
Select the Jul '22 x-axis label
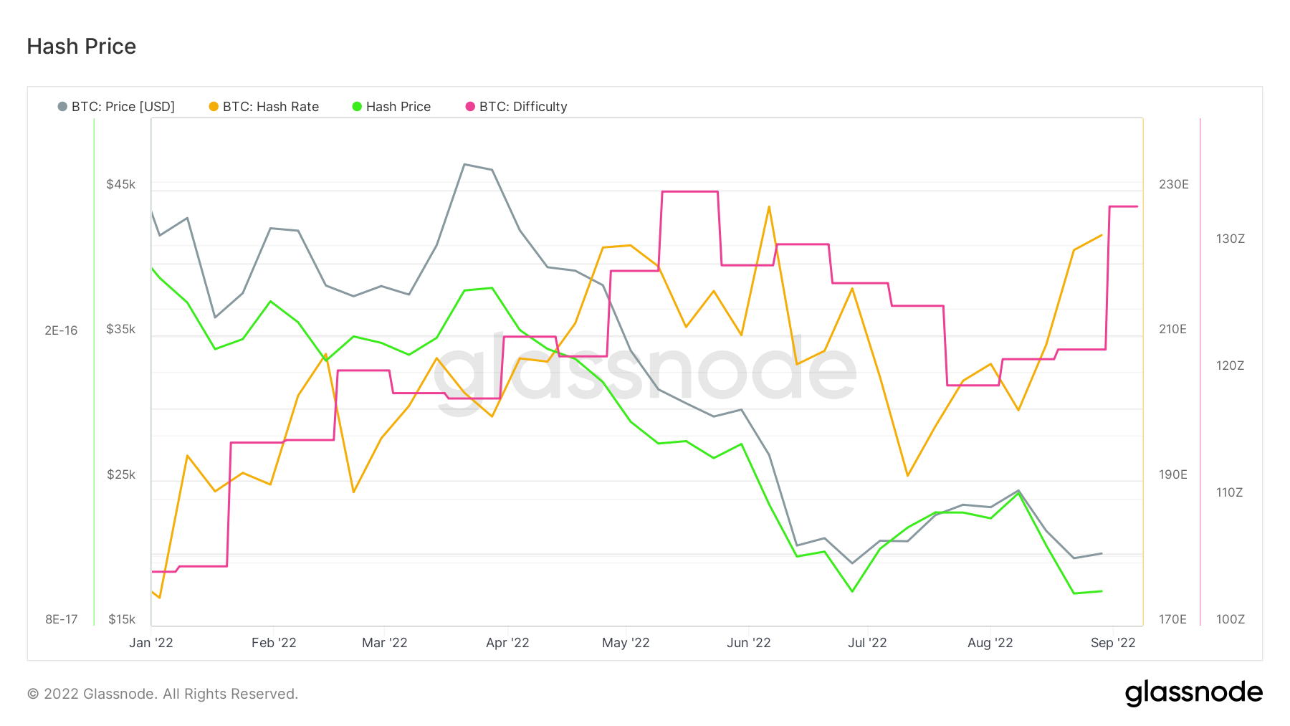click(867, 643)
